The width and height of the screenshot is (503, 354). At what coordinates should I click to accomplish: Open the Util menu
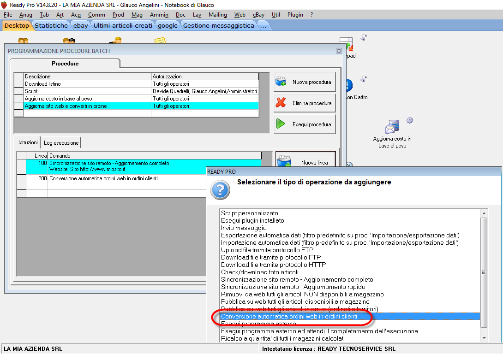pyautogui.click(x=276, y=15)
